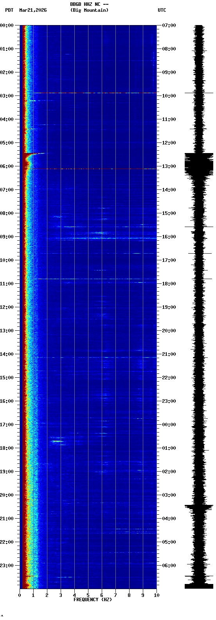Image resolution: width=216 pixels, height=620 pixels.
Task: Click the 00:00 label on the UTC axis
Action: tap(169, 425)
